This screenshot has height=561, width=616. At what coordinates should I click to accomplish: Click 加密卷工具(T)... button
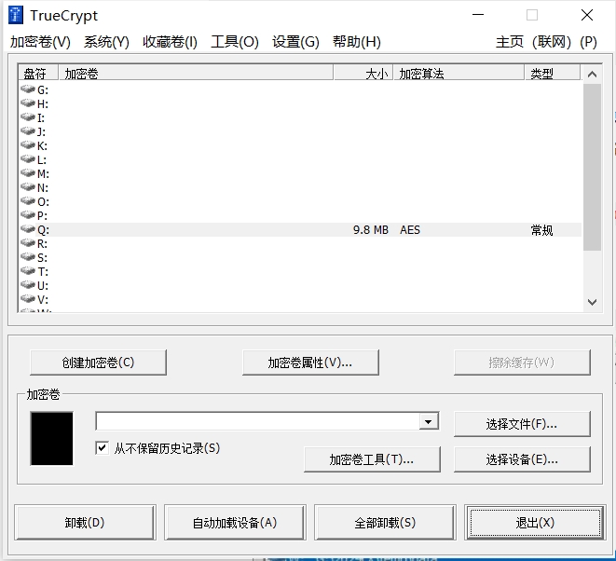(x=372, y=459)
